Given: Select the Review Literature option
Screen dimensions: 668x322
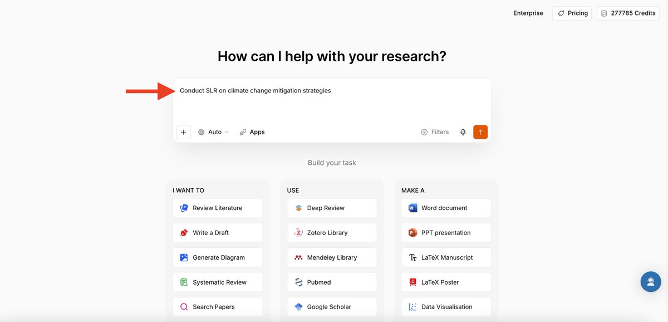Looking at the screenshot, I should (x=218, y=208).
